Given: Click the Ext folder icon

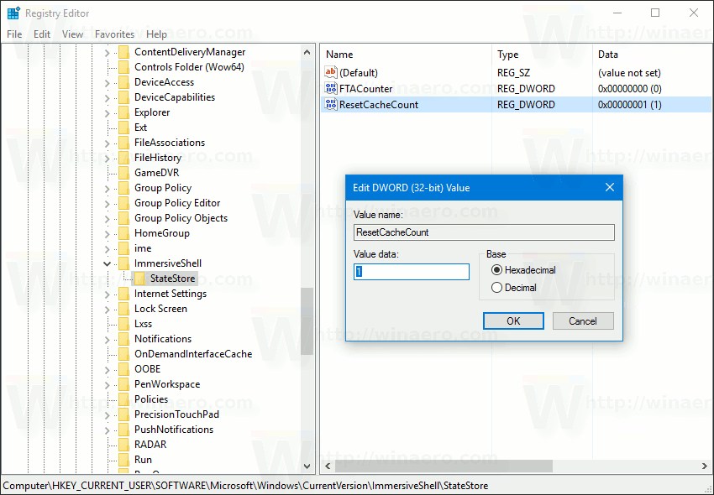Looking at the screenshot, I should [123, 128].
